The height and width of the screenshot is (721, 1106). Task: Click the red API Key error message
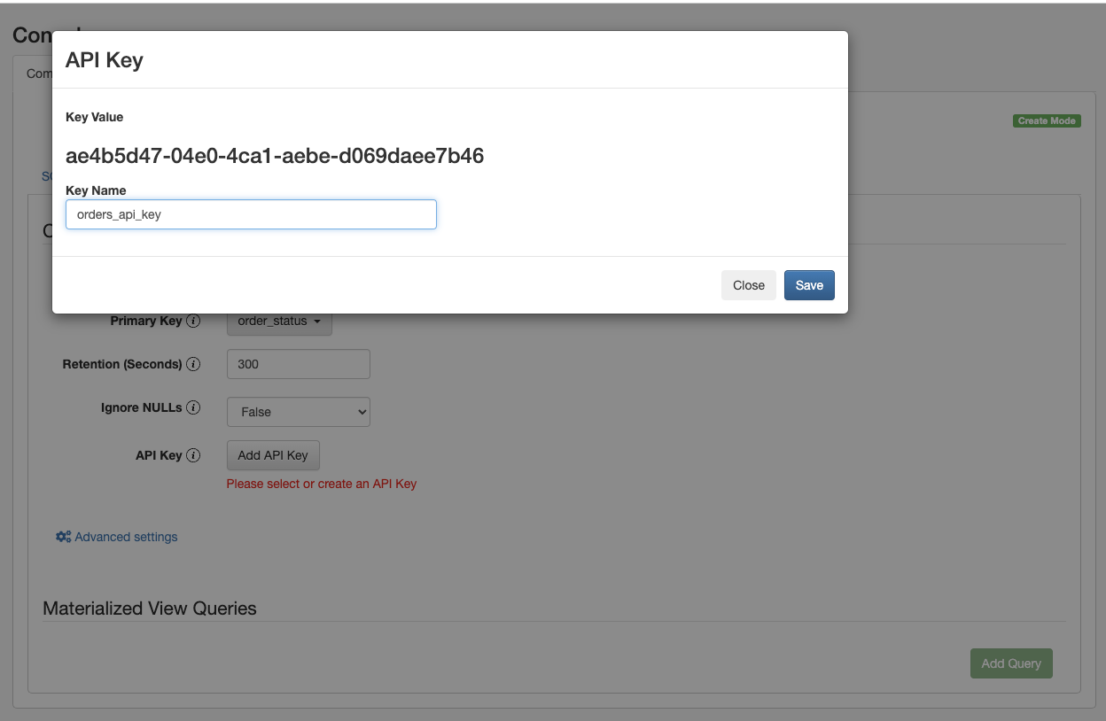[x=321, y=484]
